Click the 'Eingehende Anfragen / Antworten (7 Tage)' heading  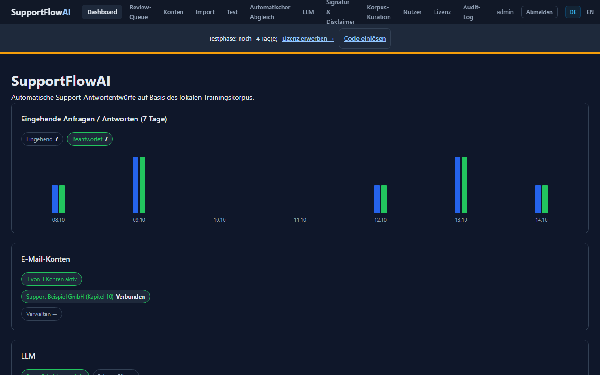click(94, 119)
